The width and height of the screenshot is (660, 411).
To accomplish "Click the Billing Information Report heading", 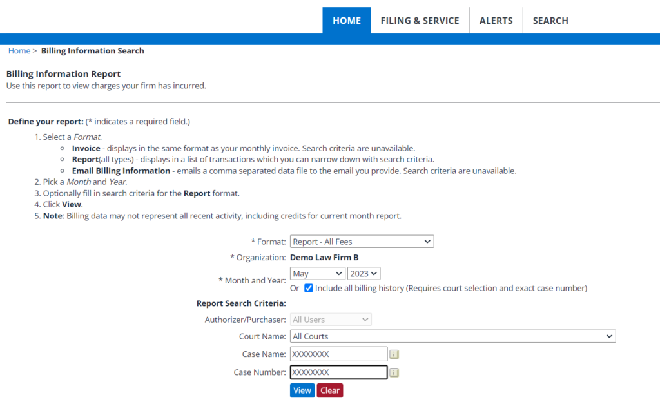I will pos(63,73).
